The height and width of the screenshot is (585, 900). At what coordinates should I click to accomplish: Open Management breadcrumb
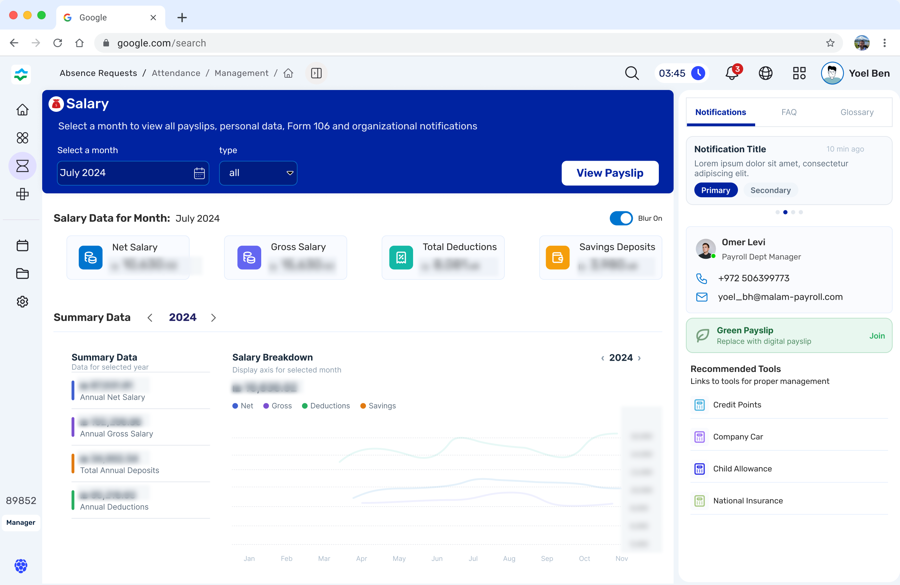pyautogui.click(x=241, y=73)
